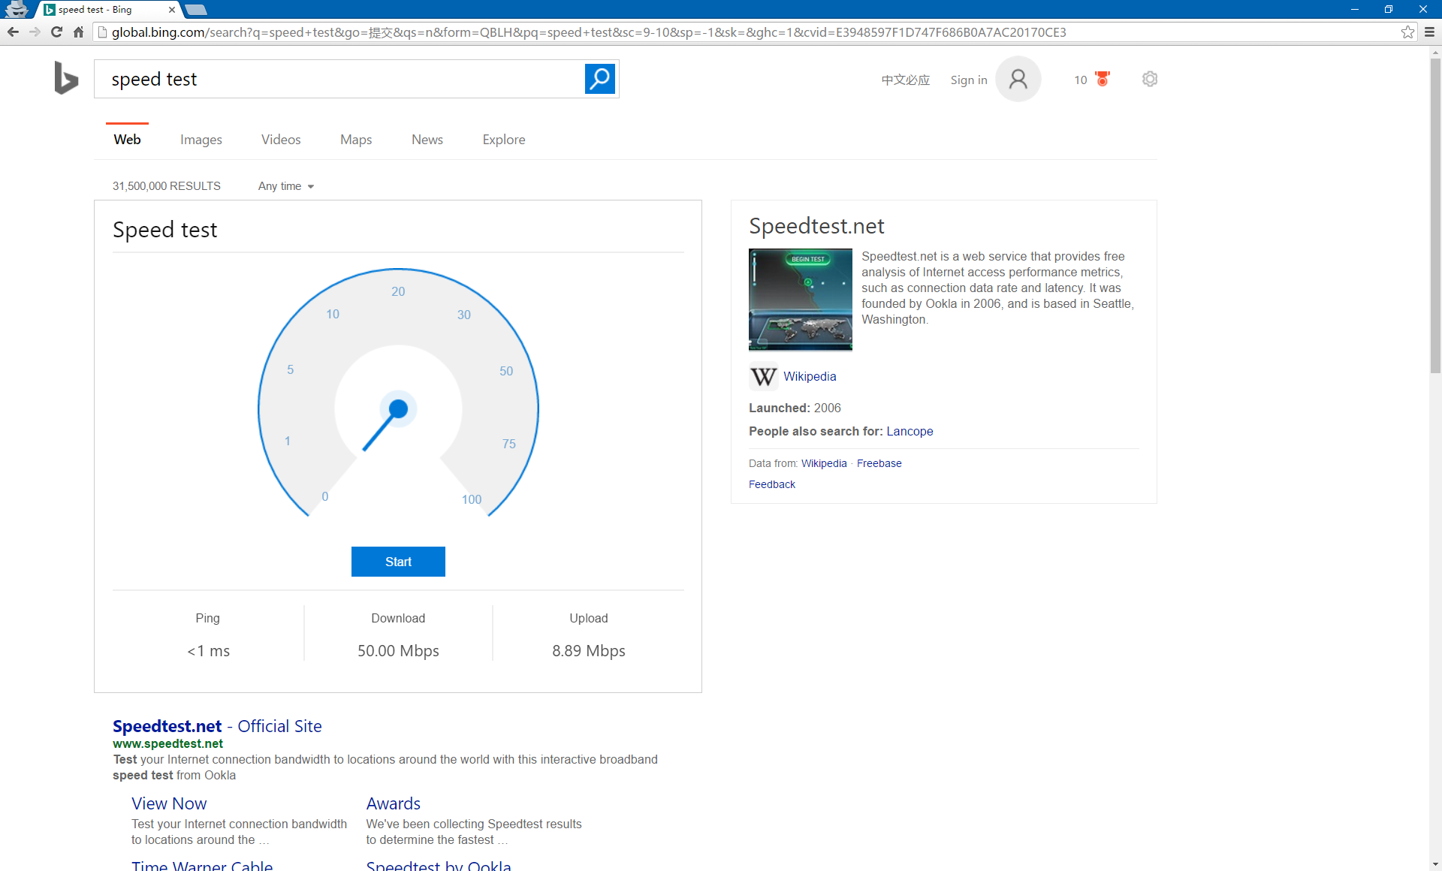Open a new browser tab
The width and height of the screenshot is (1442, 871).
(196, 10)
